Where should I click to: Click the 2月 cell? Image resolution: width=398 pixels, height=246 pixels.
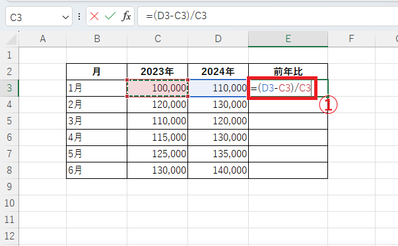click(x=97, y=105)
